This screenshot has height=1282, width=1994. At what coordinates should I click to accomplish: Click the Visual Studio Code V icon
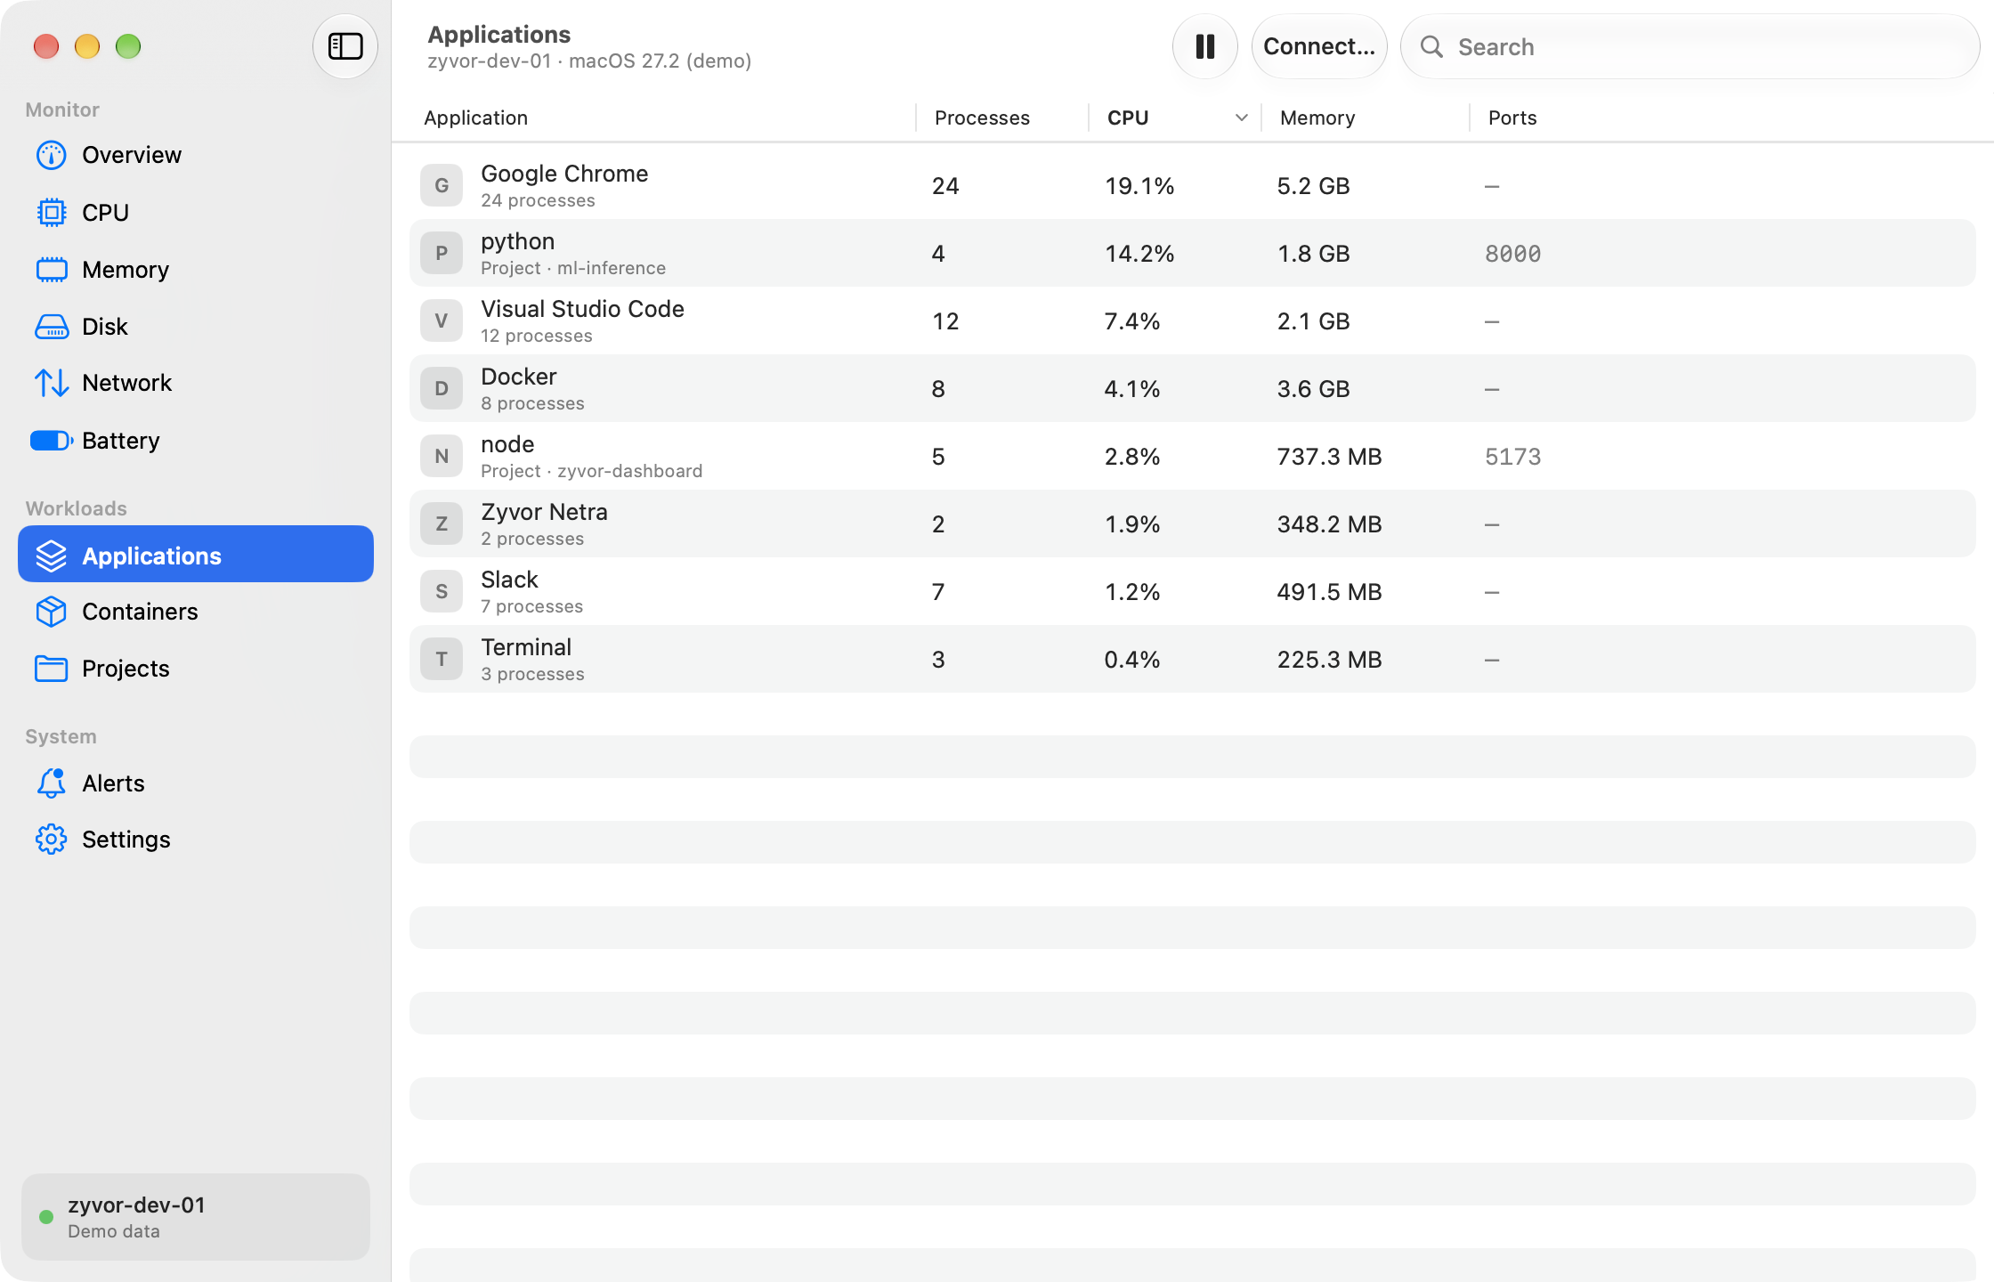point(442,320)
